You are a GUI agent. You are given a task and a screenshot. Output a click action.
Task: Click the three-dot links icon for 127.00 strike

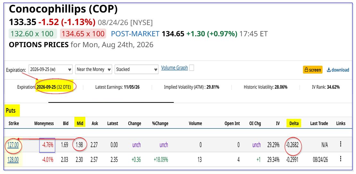click(341, 144)
